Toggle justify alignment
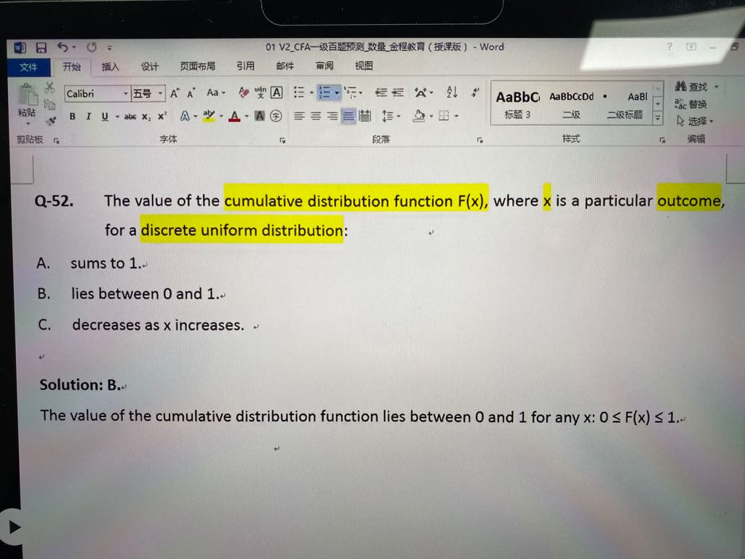Viewport: 745px width, 559px height. click(x=348, y=116)
